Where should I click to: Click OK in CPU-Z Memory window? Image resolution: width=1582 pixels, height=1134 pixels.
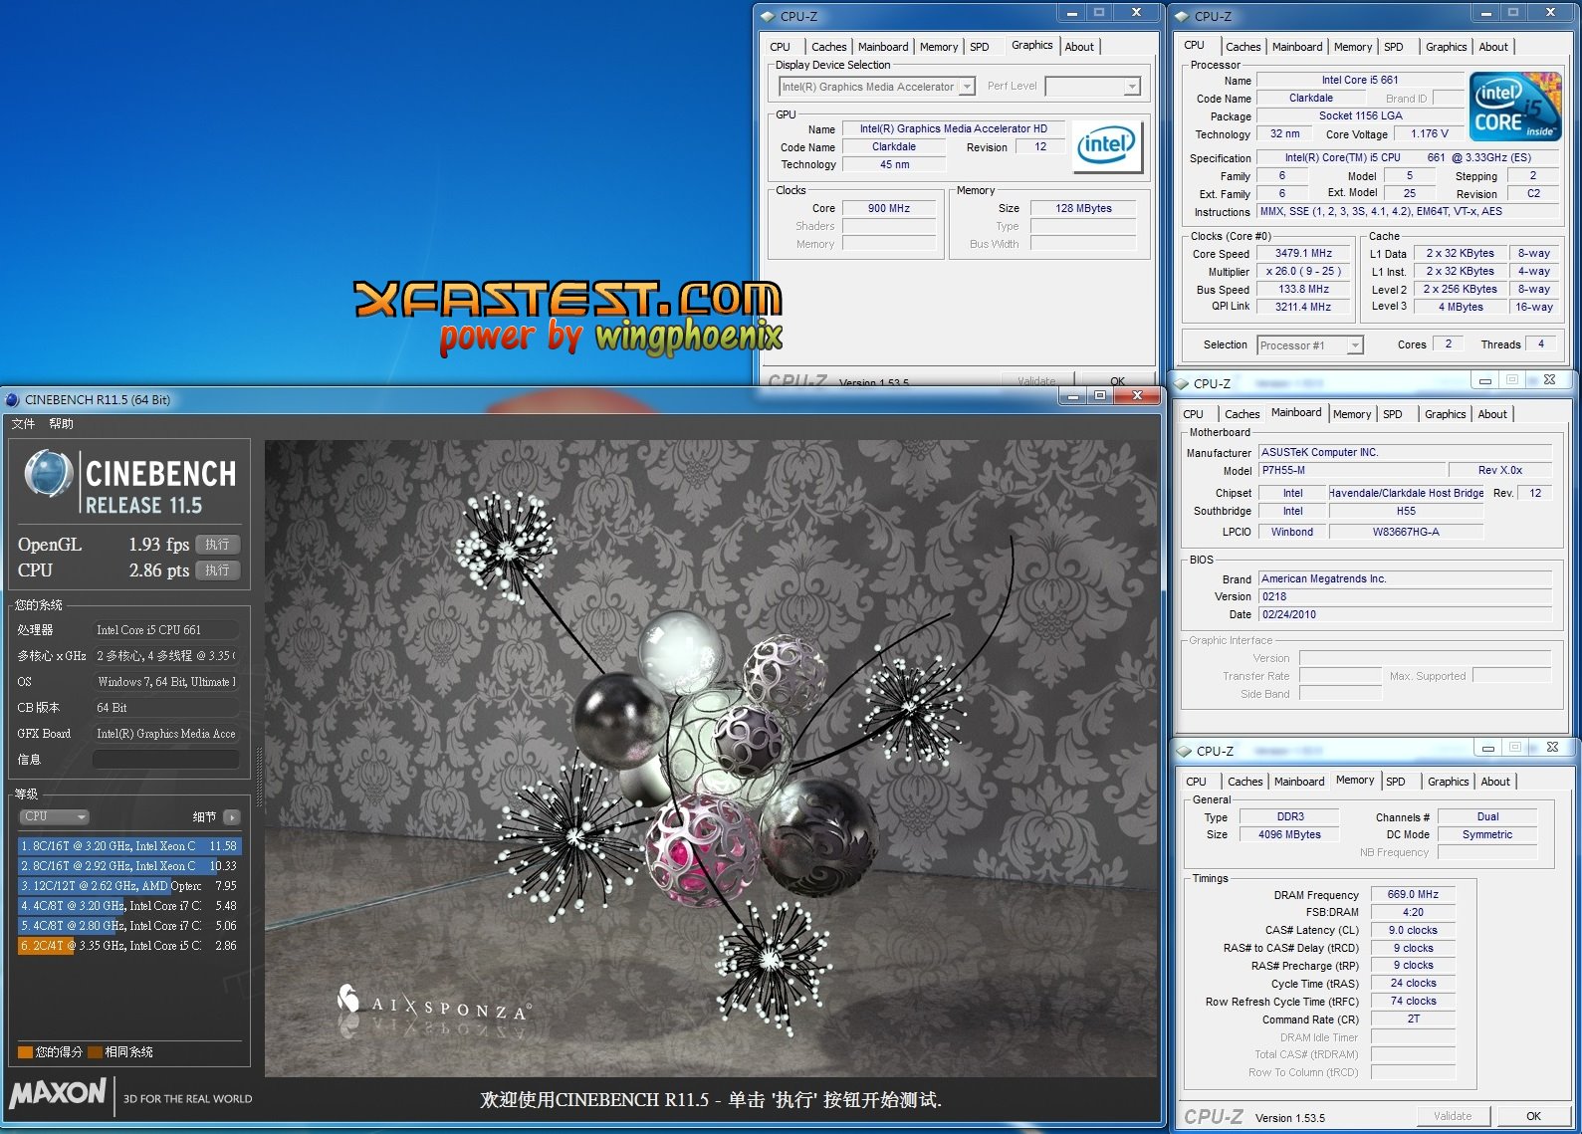[1534, 1116]
